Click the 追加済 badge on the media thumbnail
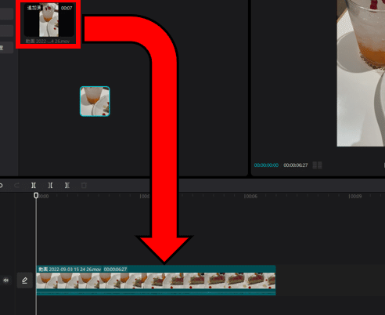Viewport: 385px width, 315px height. click(34, 8)
